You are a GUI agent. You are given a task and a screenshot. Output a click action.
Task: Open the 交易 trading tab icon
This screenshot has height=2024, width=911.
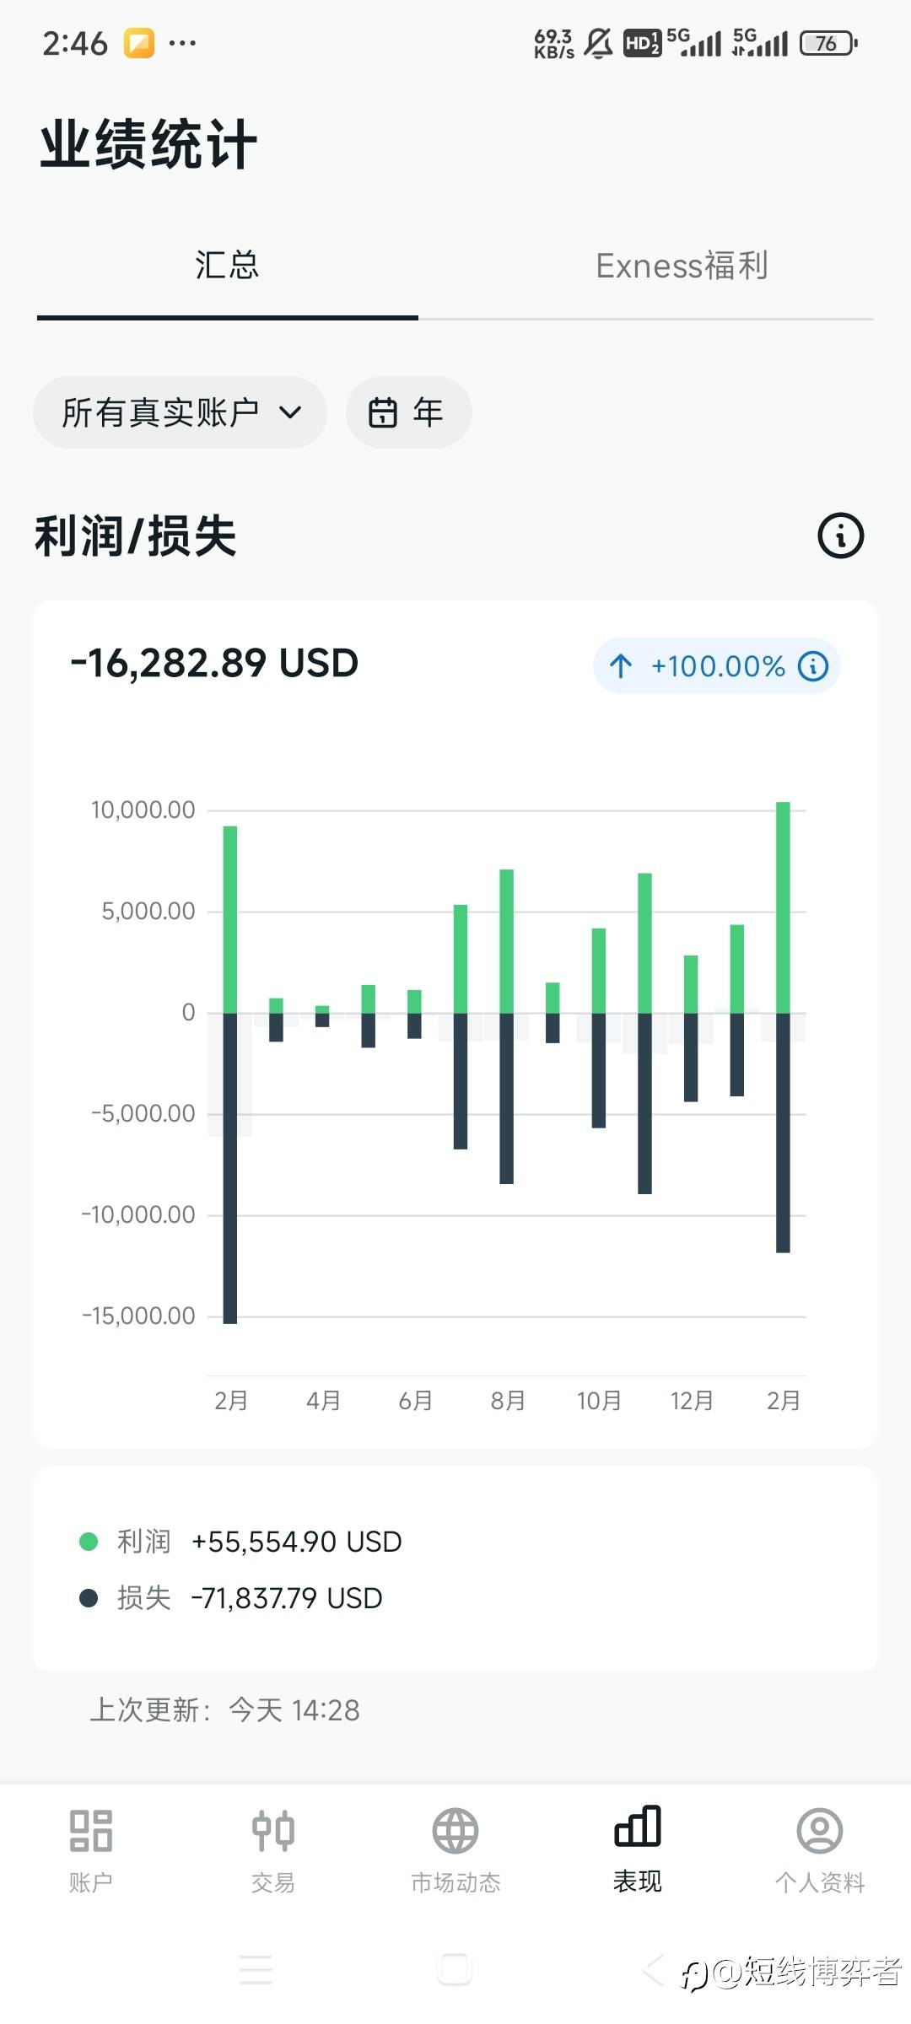[x=273, y=1830]
